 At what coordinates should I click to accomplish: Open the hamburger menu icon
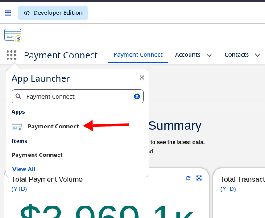(x=8, y=13)
